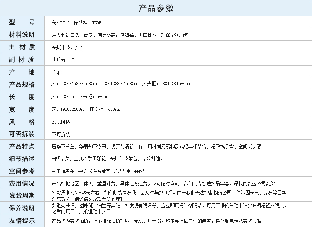This screenshot has width=312, height=227.
Task: Click the value 优质五金件
Action: (63, 60)
